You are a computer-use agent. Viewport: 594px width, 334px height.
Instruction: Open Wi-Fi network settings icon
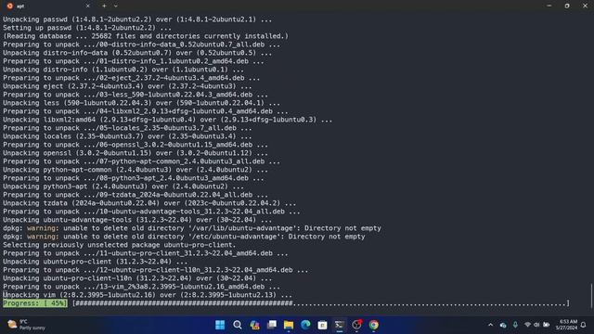tap(527, 325)
